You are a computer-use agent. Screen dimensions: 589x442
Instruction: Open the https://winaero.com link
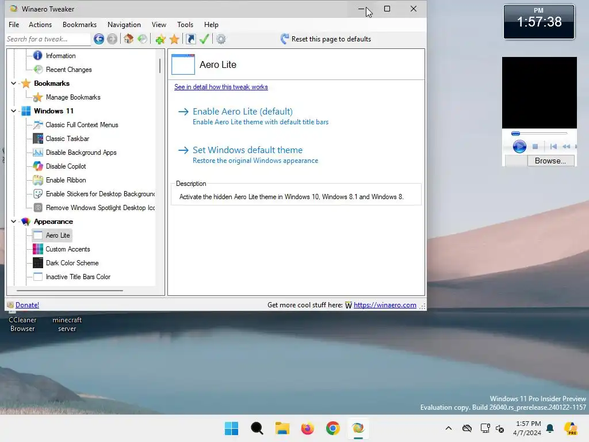coord(385,305)
